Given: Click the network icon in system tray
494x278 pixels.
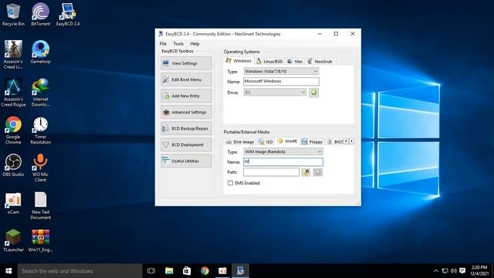Looking at the screenshot, I should point(445,271).
